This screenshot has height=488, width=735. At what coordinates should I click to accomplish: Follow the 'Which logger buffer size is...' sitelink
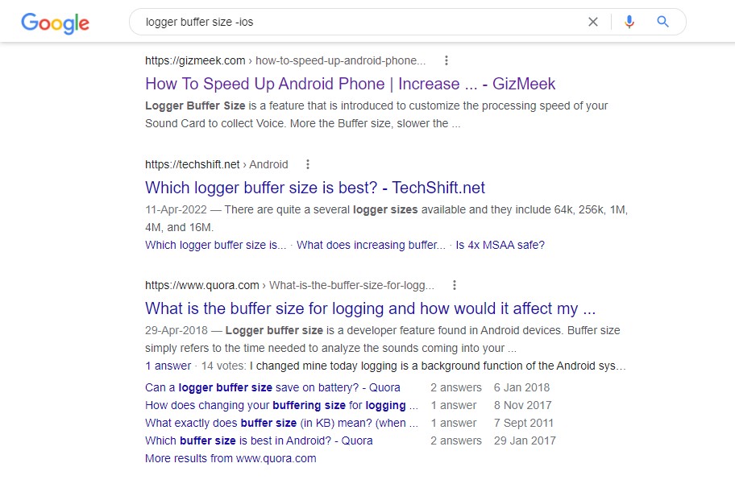(x=215, y=245)
